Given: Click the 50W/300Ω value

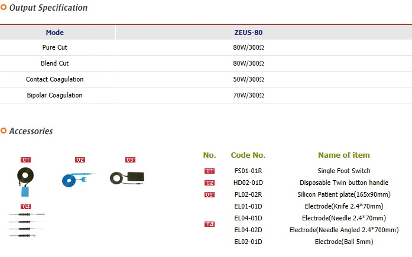Looking at the screenshot, I should click(x=248, y=79).
